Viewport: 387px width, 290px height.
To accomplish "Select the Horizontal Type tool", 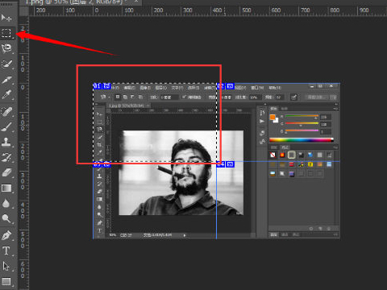I will [6, 251].
